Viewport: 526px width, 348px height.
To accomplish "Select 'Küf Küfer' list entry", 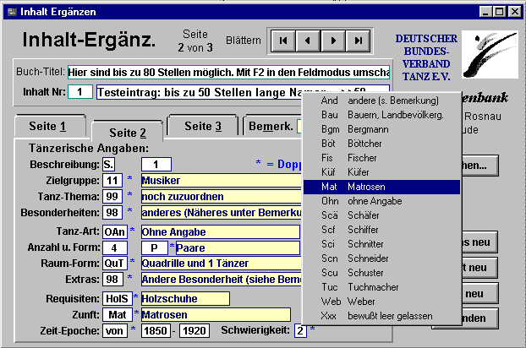I will (381, 172).
